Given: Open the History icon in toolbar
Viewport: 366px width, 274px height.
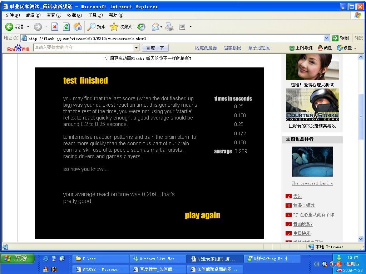Looking at the screenshot, I should click(x=141, y=27).
